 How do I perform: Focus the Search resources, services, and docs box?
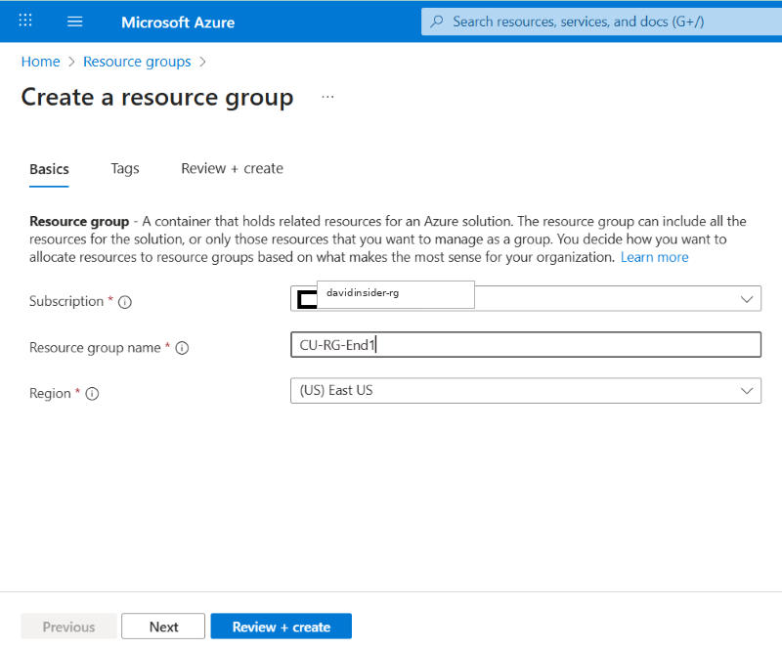601,22
